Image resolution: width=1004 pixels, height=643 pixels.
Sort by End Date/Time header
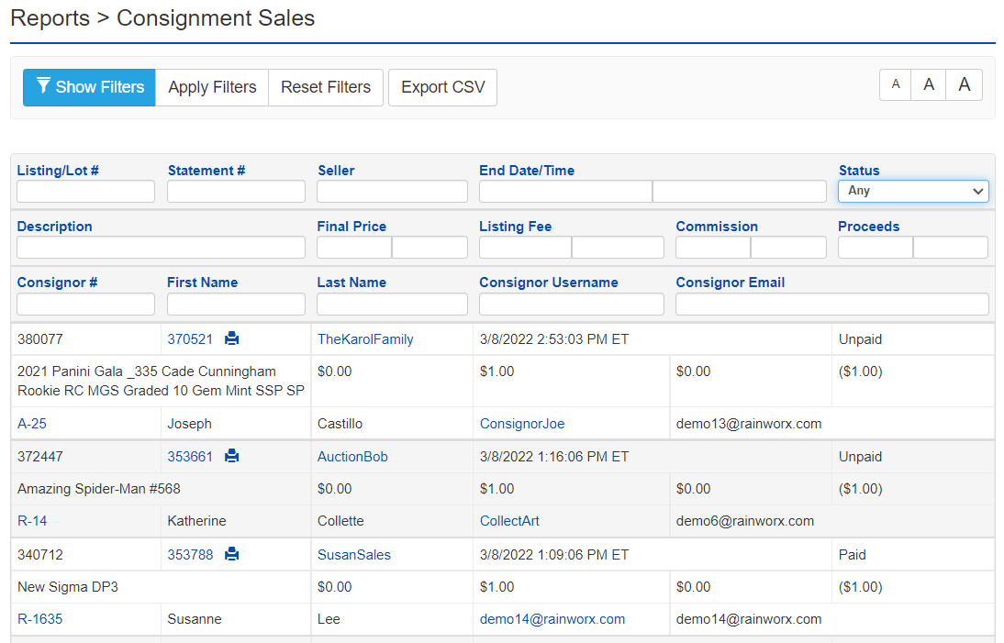(x=527, y=171)
